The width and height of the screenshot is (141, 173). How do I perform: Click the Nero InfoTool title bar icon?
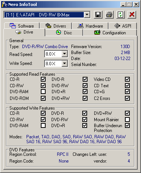point(4,4)
